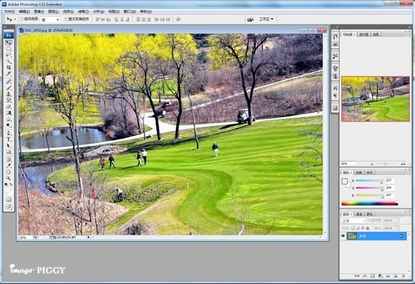415x284 pixels.
Task: Open the layer Opacity arrow dropdown
Action: point(396,220)
